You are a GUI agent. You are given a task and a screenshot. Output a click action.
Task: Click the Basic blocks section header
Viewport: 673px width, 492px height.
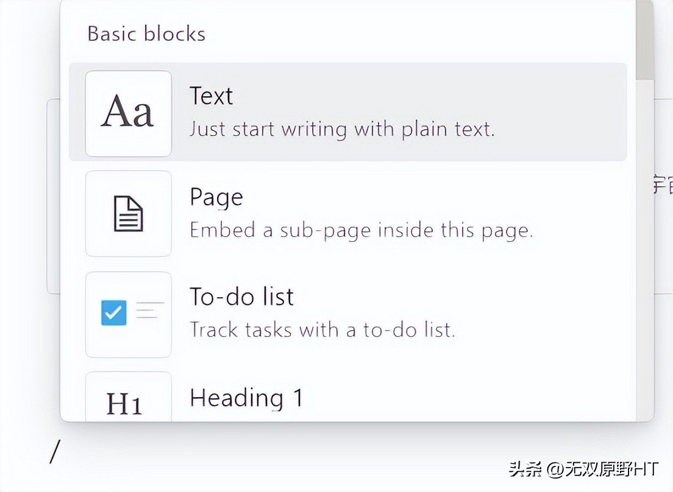(x=146, y=34)
